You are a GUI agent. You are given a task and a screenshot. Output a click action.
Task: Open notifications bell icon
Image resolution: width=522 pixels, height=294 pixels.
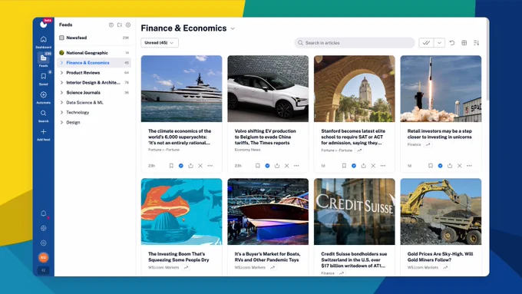click(43, 213)
